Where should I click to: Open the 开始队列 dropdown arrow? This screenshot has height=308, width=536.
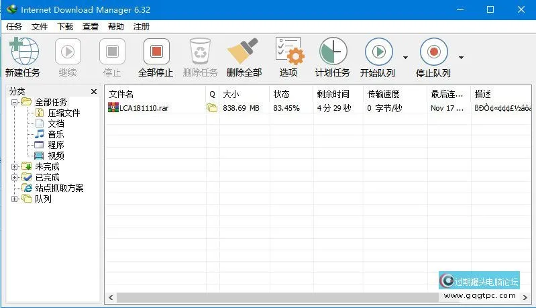pos(405,58)
